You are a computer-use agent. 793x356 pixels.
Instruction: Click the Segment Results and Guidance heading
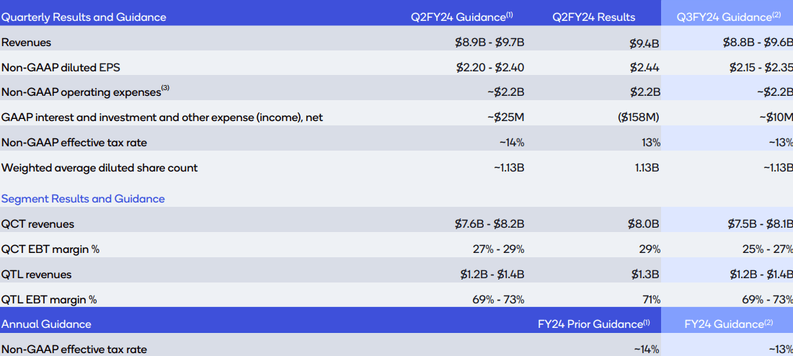83,199
